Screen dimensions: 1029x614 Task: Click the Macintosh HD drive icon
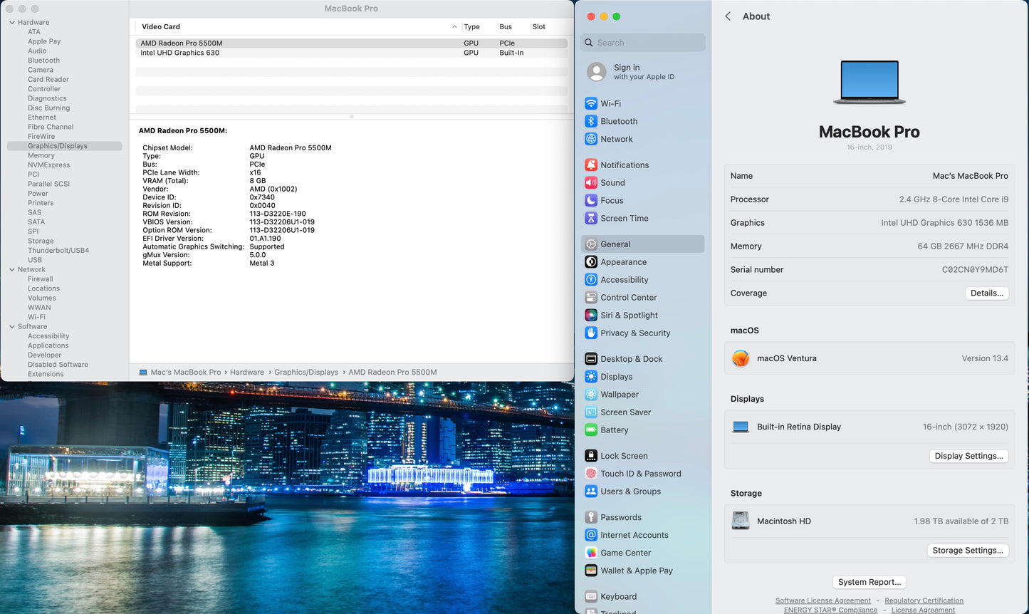(x=741, y=521)
